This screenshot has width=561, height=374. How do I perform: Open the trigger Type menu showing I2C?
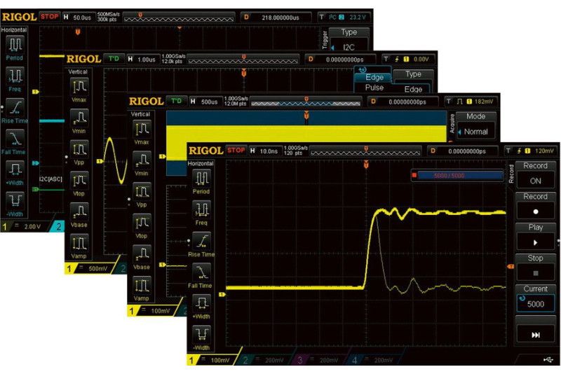[348, 41]
